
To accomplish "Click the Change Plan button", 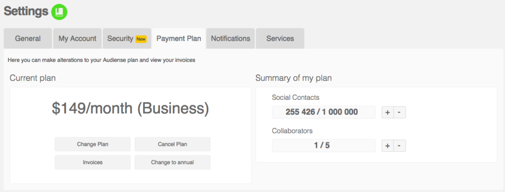I will 93,144.
